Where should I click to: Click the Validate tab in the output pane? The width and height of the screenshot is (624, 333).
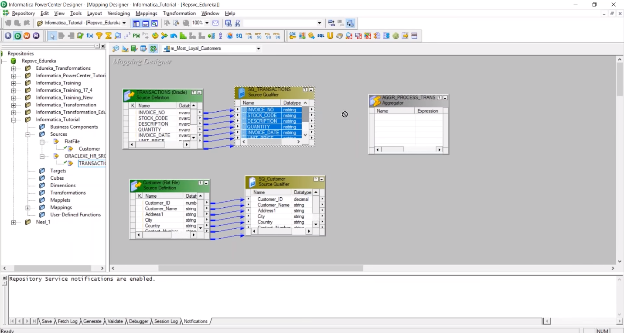click(115, 321)
